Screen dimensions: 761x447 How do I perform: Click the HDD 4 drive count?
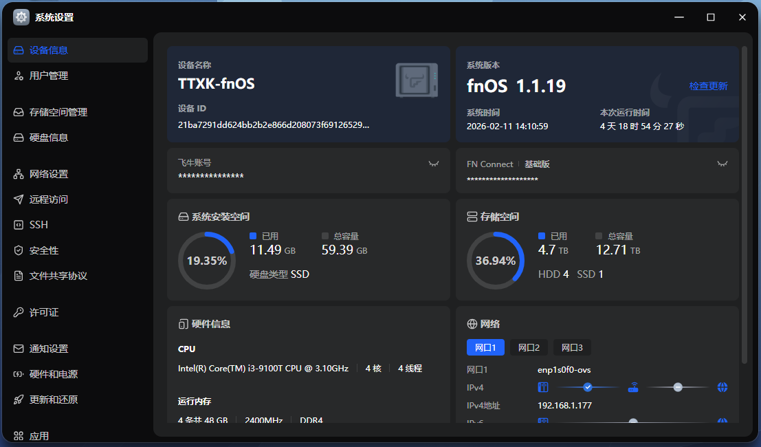553,274
